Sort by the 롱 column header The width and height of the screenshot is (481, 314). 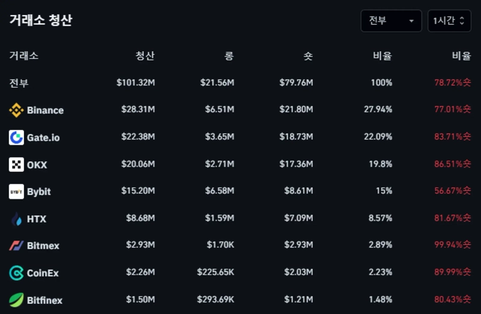[x=228, y=56]
